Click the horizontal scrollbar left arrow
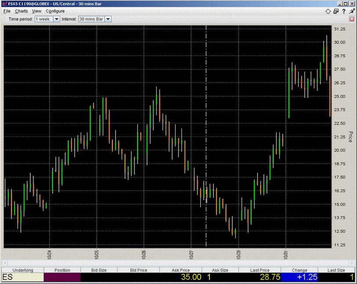 pos(5,263)
